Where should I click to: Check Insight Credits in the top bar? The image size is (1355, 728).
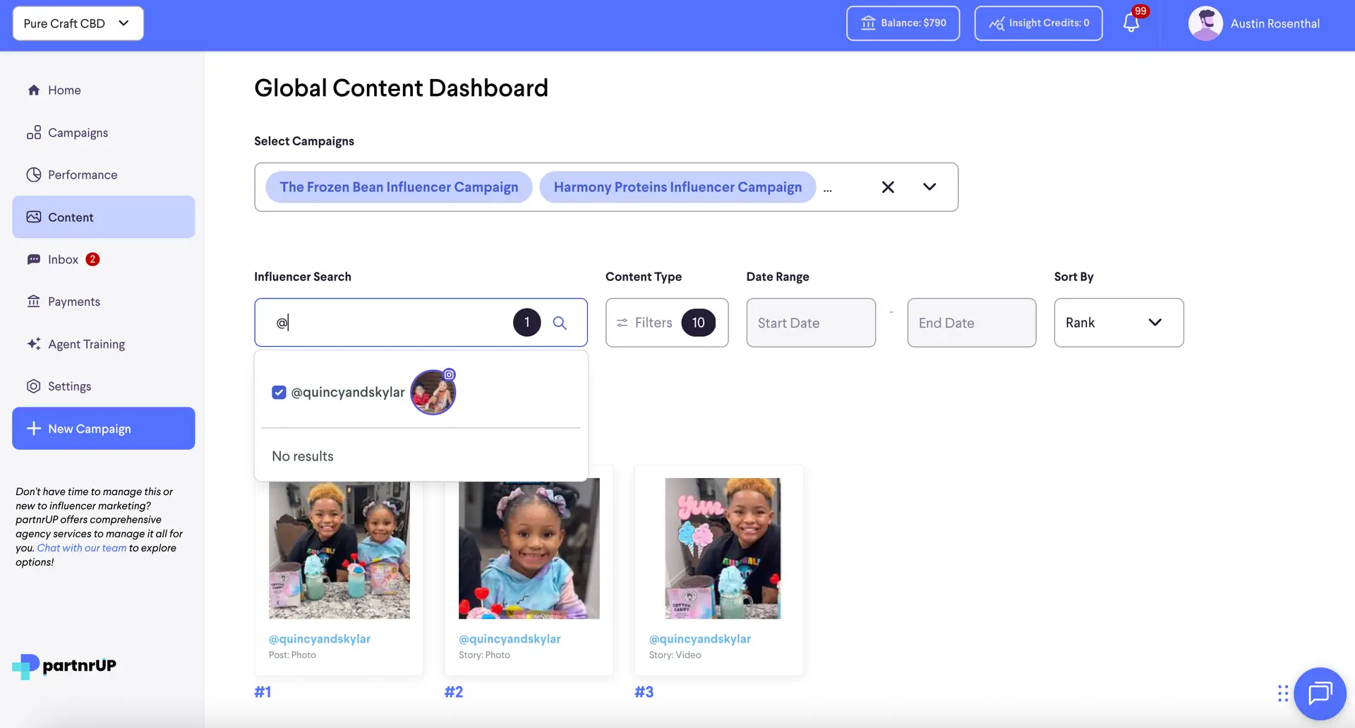[1038, 23]
